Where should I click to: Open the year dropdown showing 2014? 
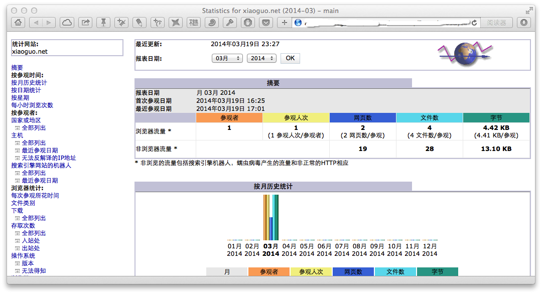261,58
